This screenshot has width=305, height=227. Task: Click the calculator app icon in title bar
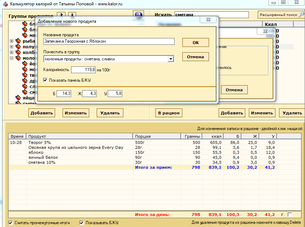click(x=5, y=4)
